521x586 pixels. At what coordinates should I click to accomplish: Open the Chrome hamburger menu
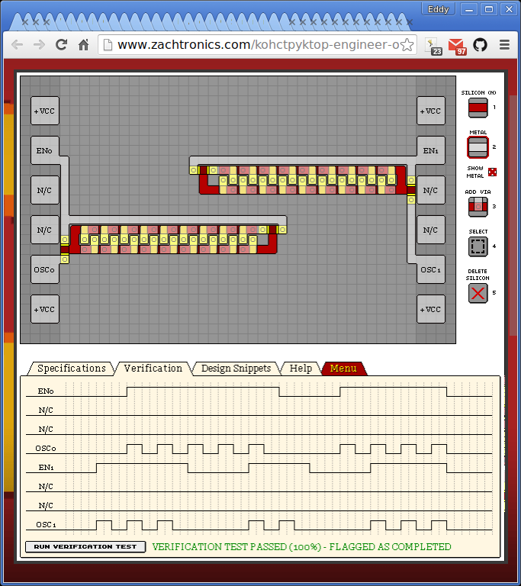point(504,45)
